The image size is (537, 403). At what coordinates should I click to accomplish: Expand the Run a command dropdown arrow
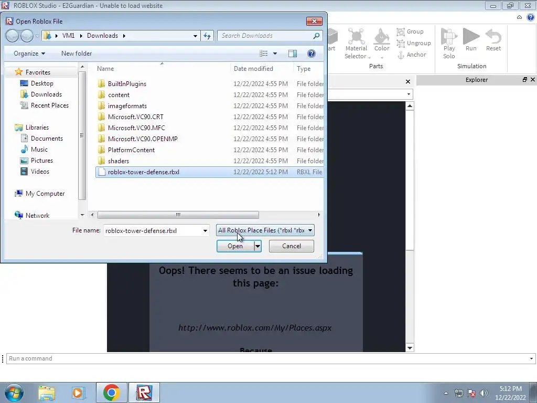pos(531,358)
